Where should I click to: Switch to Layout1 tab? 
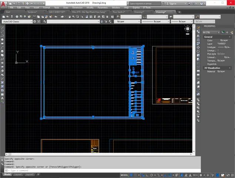(x=18, y=174)
